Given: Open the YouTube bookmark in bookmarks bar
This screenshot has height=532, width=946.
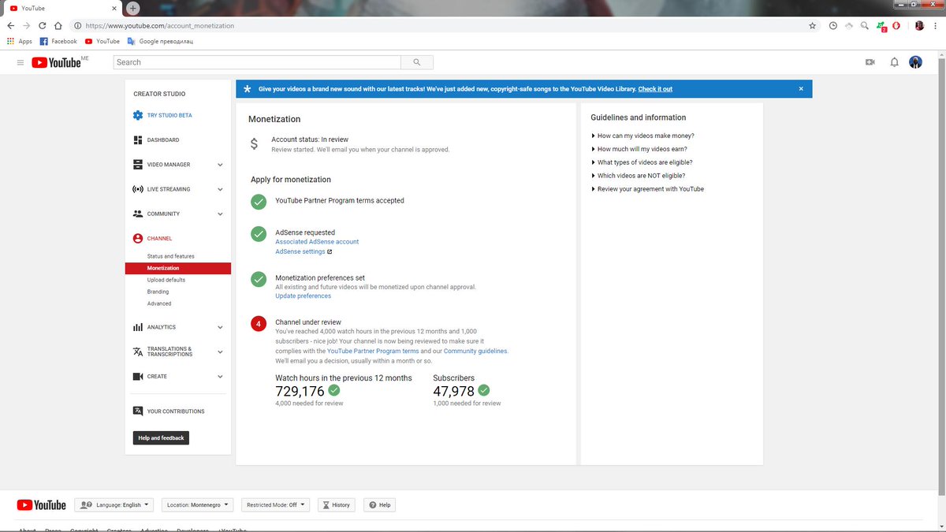Looking at the screenshot, I should tap(102, 41).
